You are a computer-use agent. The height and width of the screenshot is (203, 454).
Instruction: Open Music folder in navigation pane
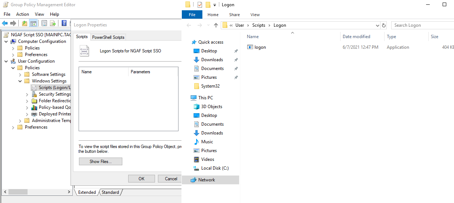coord(207,142)
